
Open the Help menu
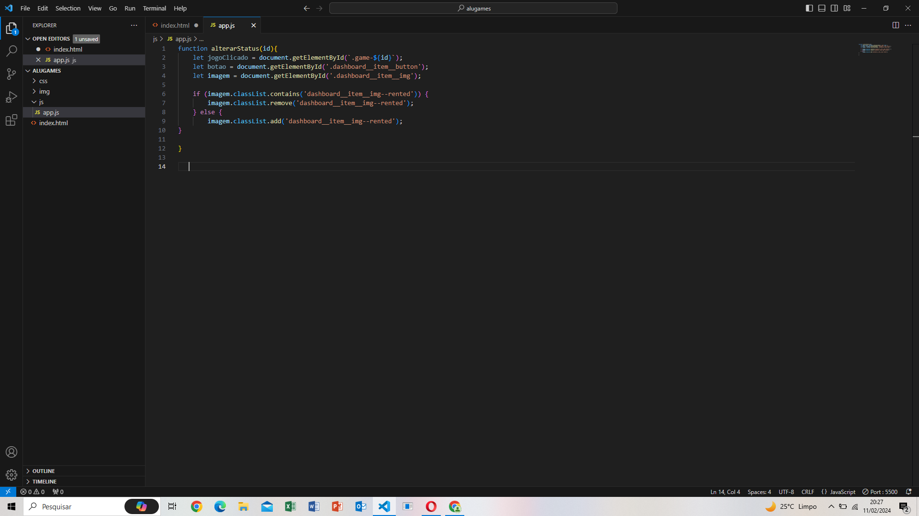(180, 8)
